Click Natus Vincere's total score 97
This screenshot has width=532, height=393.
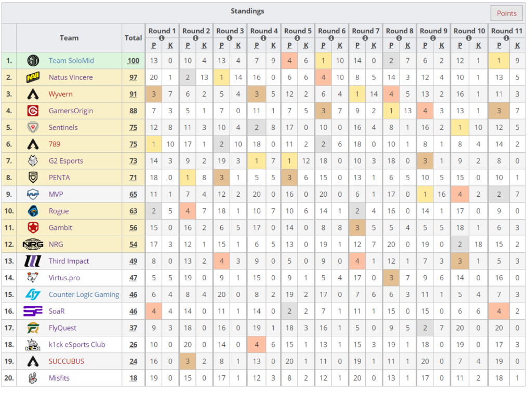[134, 77]
